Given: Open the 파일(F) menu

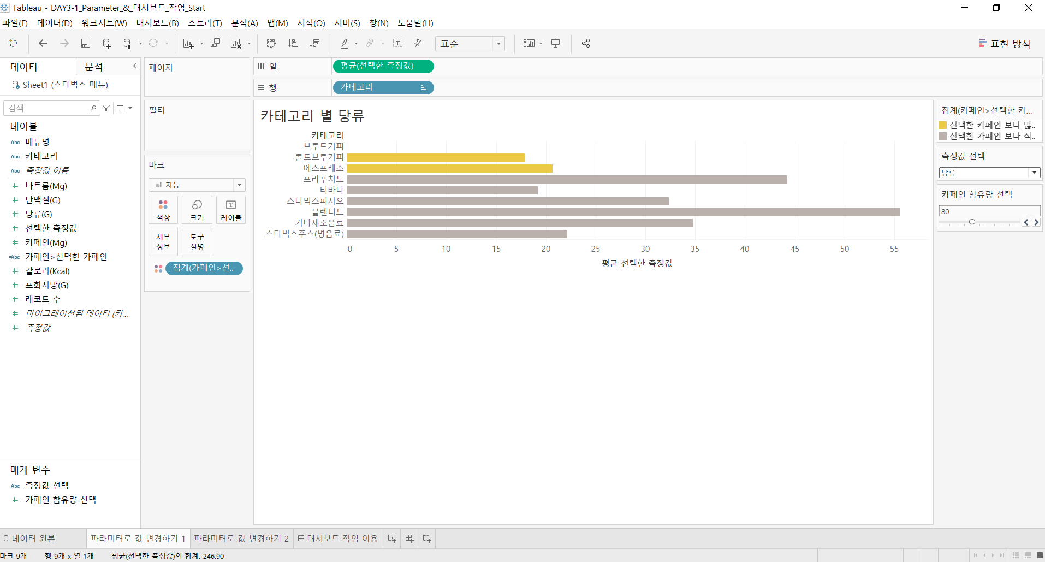Looking at the screenshot, I should pos(15,23).
